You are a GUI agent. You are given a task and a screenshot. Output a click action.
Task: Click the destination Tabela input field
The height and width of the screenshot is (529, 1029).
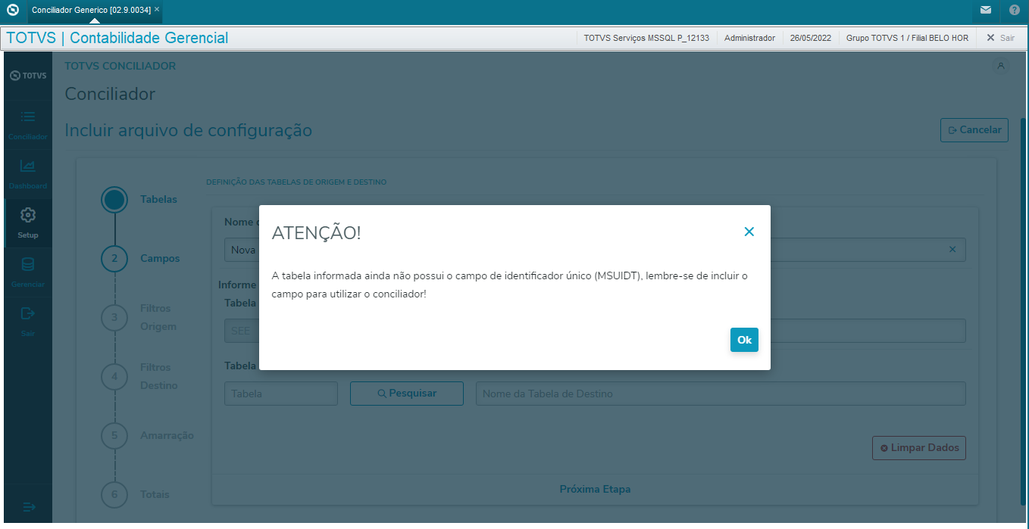pyautogui.click(x=281, y=394)
